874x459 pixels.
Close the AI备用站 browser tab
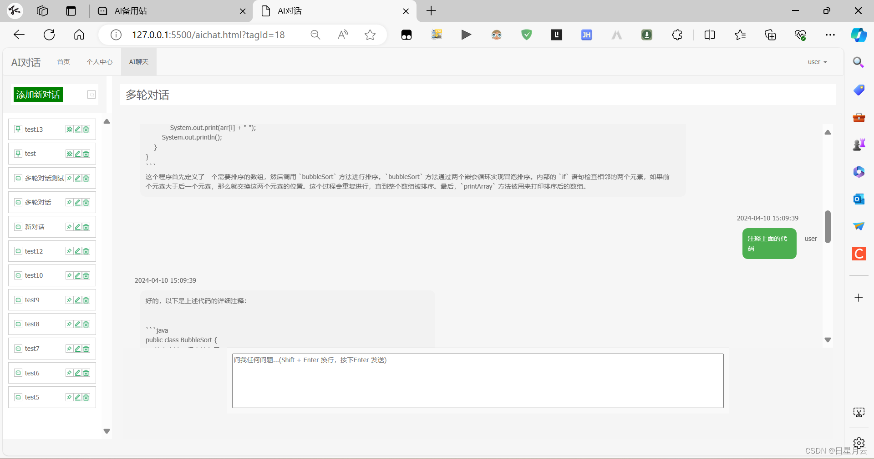pyautogui.click(x=243, y=11)
